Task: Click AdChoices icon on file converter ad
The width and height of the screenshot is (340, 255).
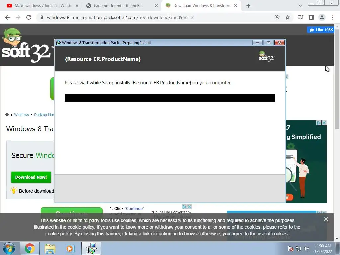Action: point(184,207)
